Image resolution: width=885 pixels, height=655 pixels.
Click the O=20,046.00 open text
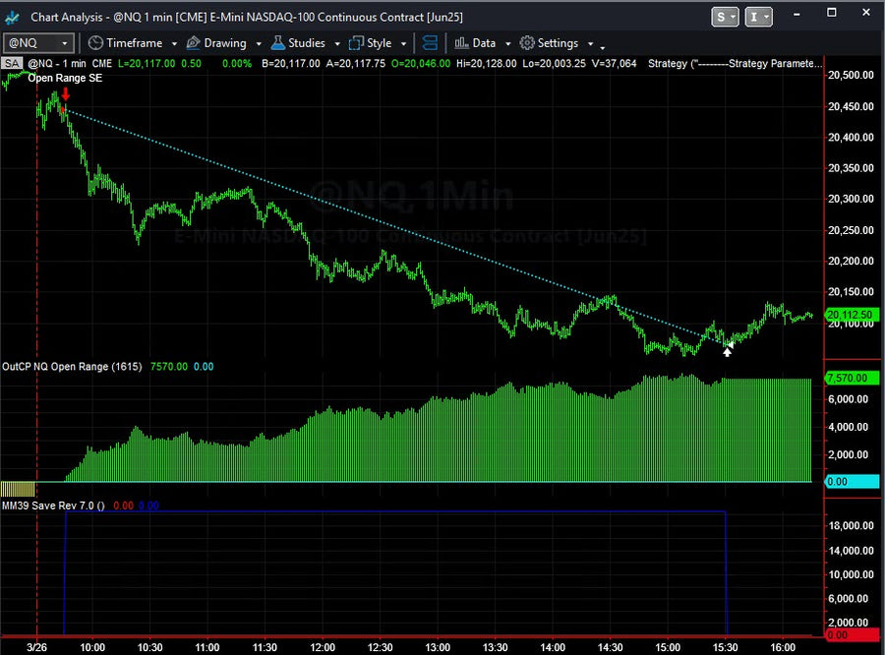(x=421, y=63)
